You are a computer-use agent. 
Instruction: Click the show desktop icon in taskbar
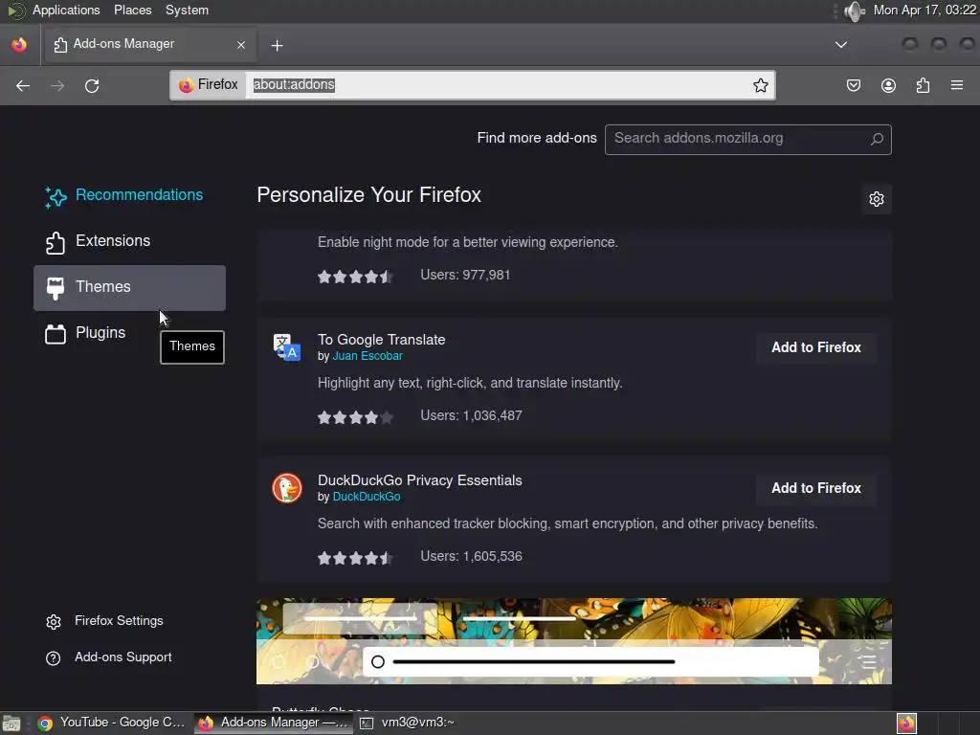(x=11, y=724)
